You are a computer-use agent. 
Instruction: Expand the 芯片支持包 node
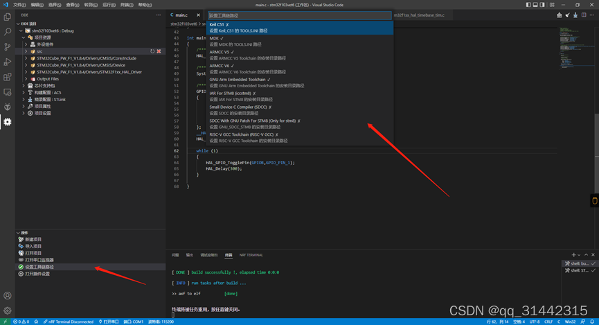(24, 86)
